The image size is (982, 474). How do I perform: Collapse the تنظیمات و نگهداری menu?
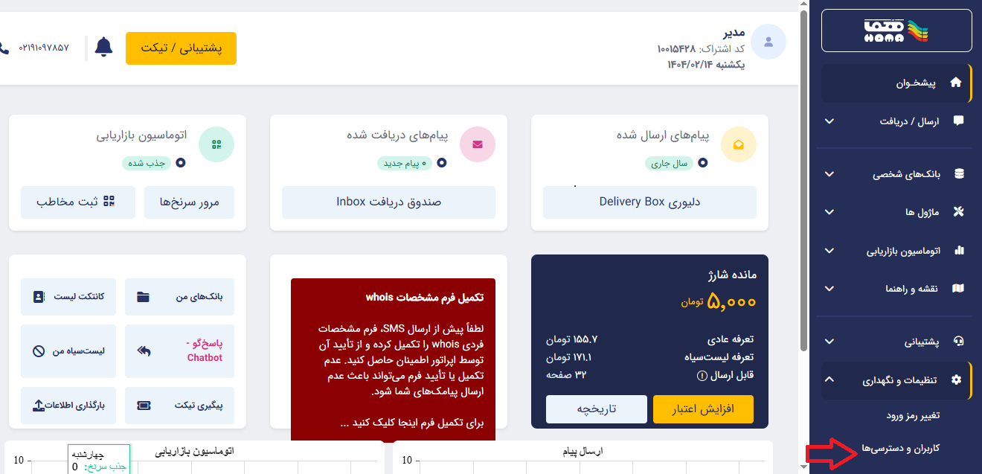(x=896, y=380)
